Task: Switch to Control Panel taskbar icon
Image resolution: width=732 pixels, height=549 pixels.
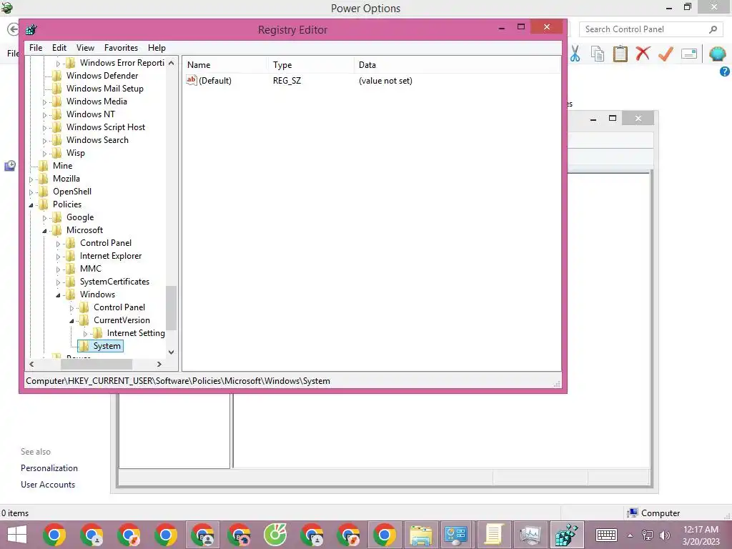Action: click(456, 535)
